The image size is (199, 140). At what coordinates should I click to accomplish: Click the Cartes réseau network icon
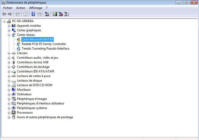click(14, 35)
